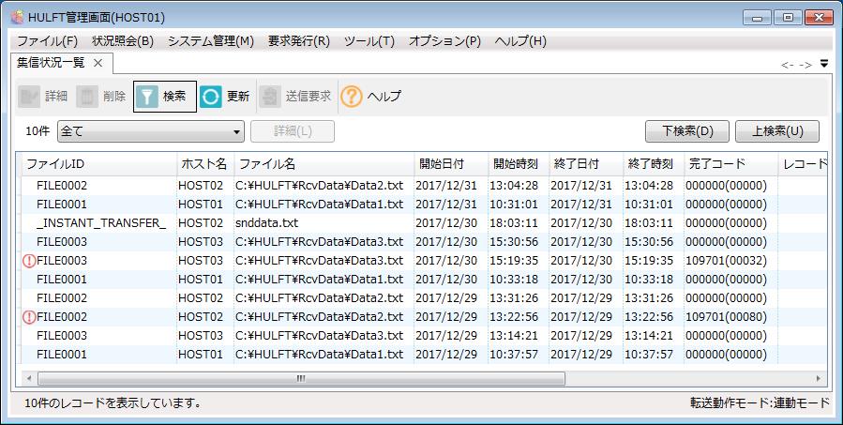Click the 上検索(U) button
This screenshot has height=425, width=843.
coord(777,131)
